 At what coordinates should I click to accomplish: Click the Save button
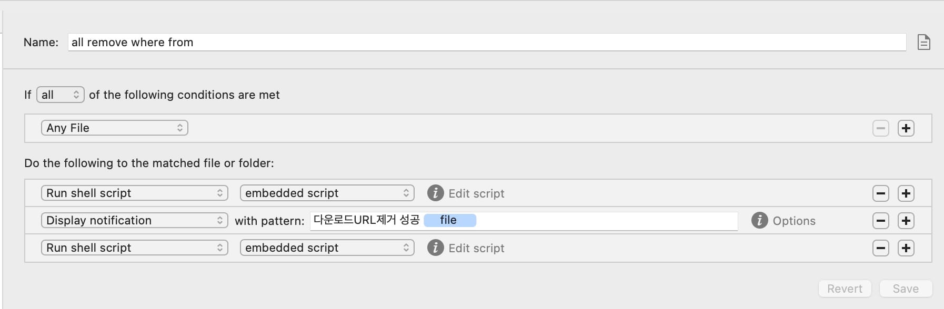pos(905,289)
